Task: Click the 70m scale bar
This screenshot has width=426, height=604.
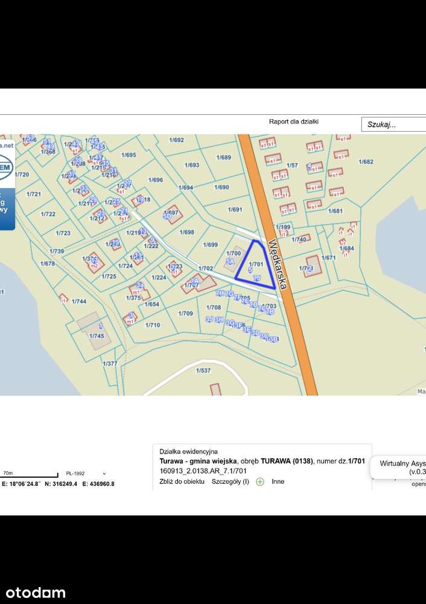Action: 29,475
